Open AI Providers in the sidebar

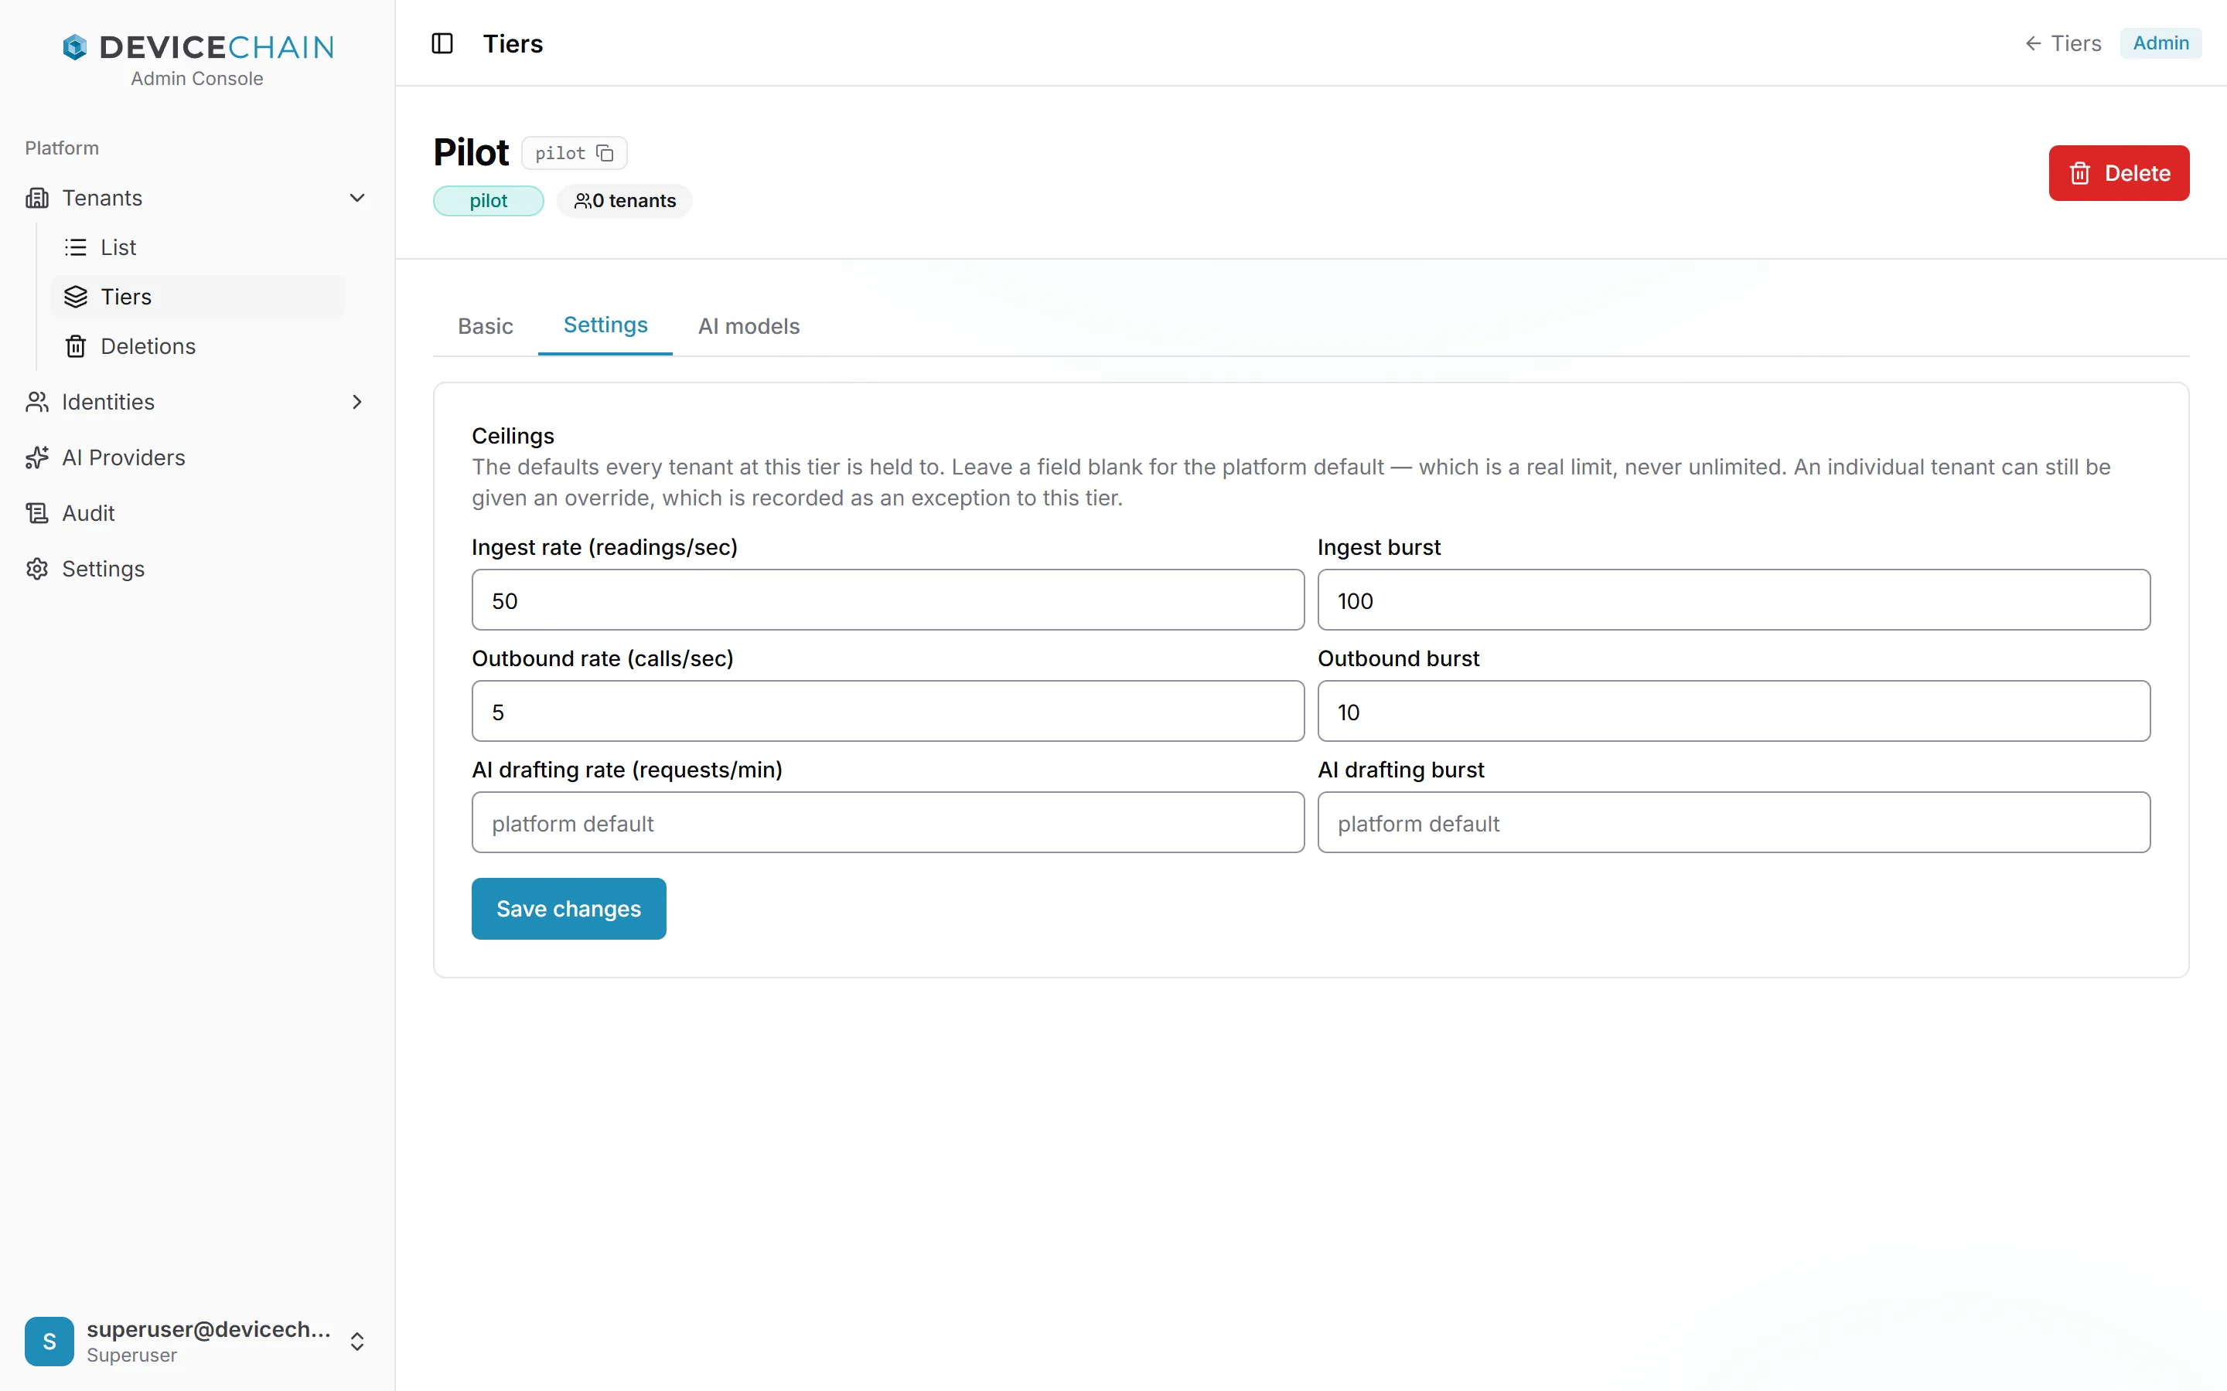pos(197,457)
